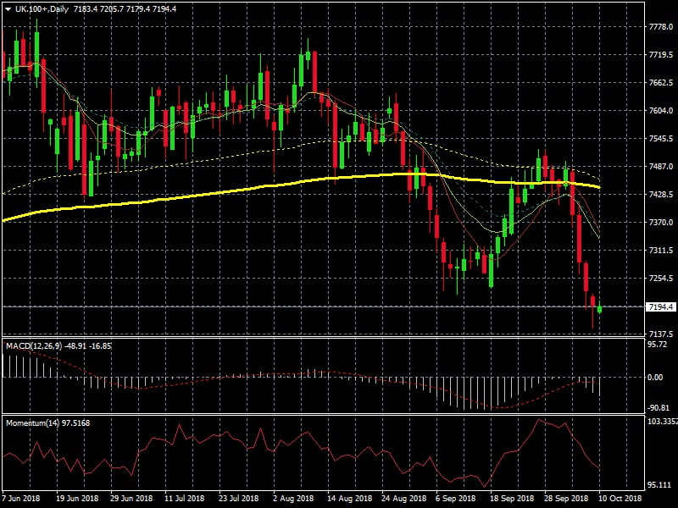Click the 7 Jun 2018 date label
678x508 pixels.
pos(23,500)
